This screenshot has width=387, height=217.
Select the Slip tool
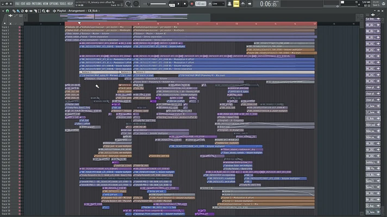(30, 11)
